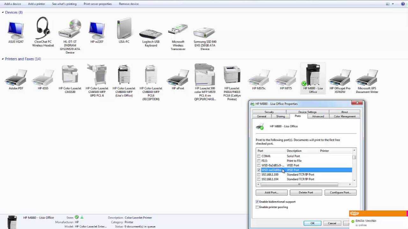
Task: Click Add a device in toolbar
Action: (12, 4)
